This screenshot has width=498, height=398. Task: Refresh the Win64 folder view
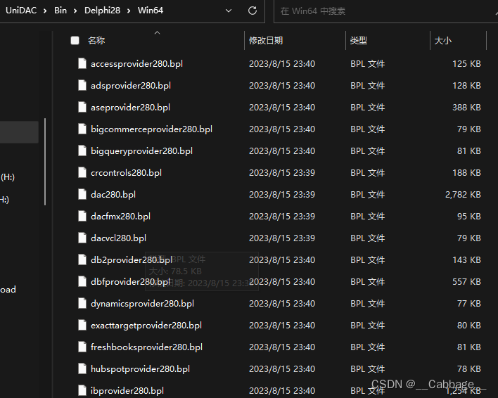[x=253, y=11]
